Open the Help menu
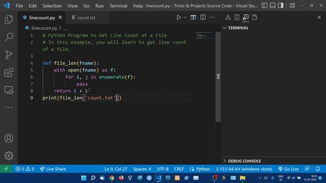 tap(138, 6)
